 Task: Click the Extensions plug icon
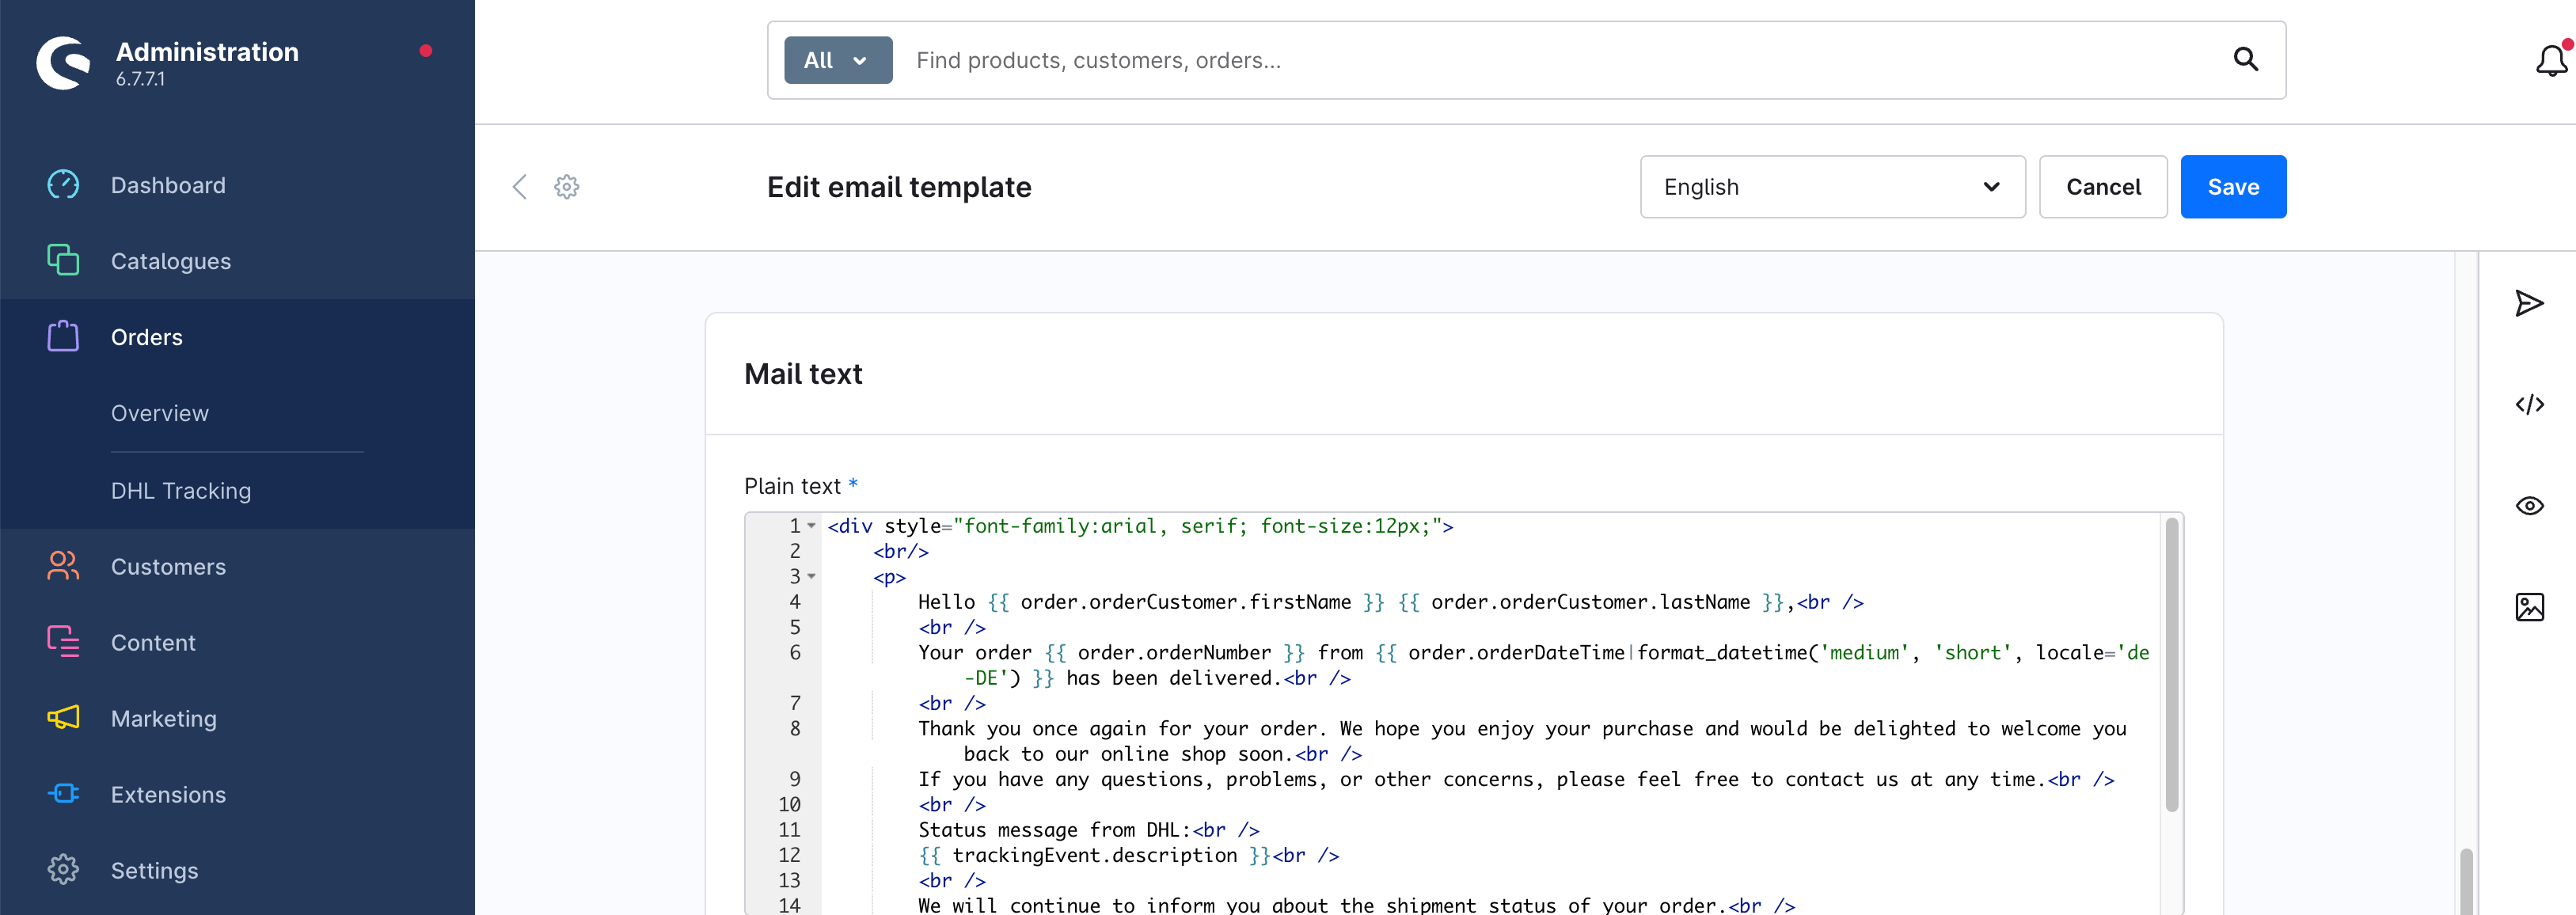tap(63, 794)
